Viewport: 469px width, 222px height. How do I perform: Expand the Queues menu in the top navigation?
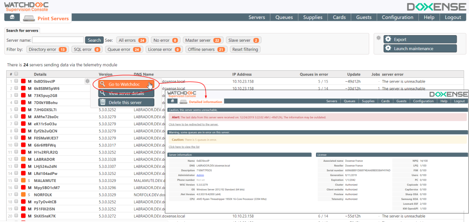point(284,17)
